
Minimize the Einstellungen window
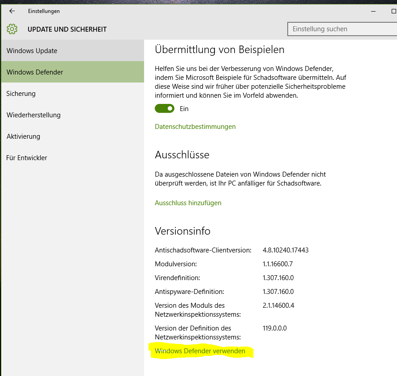(373, 11)
